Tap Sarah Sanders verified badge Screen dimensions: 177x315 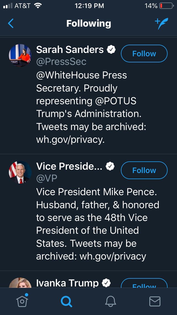pyautogui.click(x=111, y=50)
